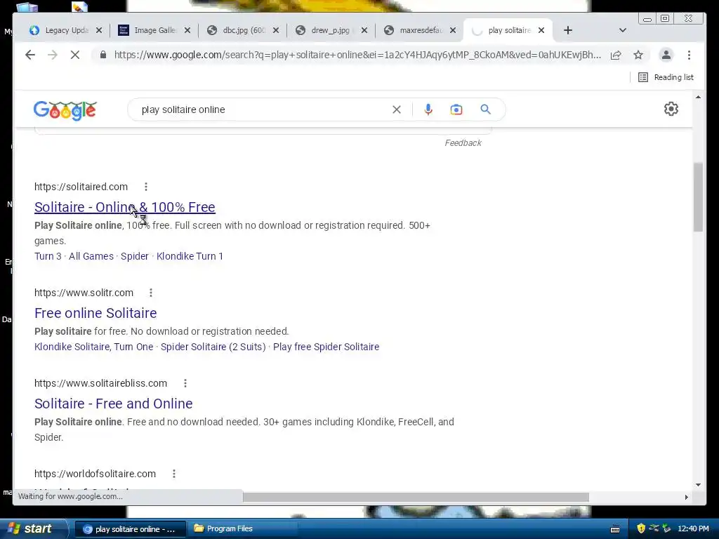This screenshot has width=719, height=539.
Task: Click the Google holiday logo
Action: click(x=65, y=110)
